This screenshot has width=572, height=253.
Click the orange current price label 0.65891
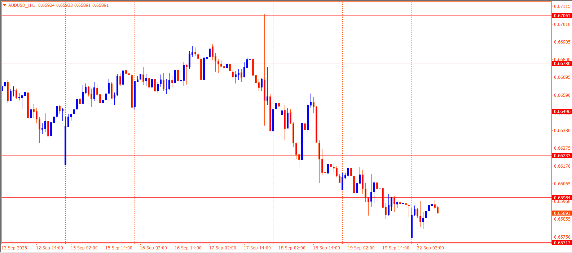point(562,213)
